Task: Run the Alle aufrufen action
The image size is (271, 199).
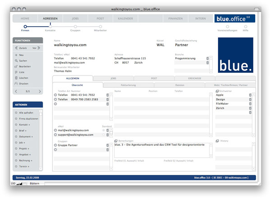Action: (24, 113)
